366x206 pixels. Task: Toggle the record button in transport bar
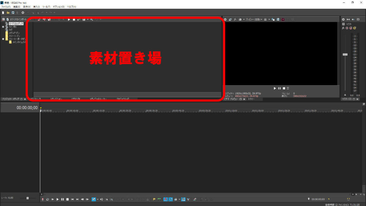point(43,199)
